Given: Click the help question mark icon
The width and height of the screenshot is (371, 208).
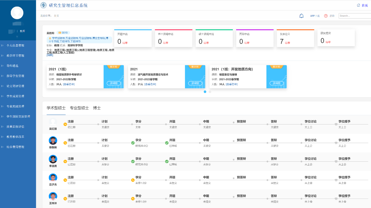Looking at the screenshot, I should (x=326, y=16).
